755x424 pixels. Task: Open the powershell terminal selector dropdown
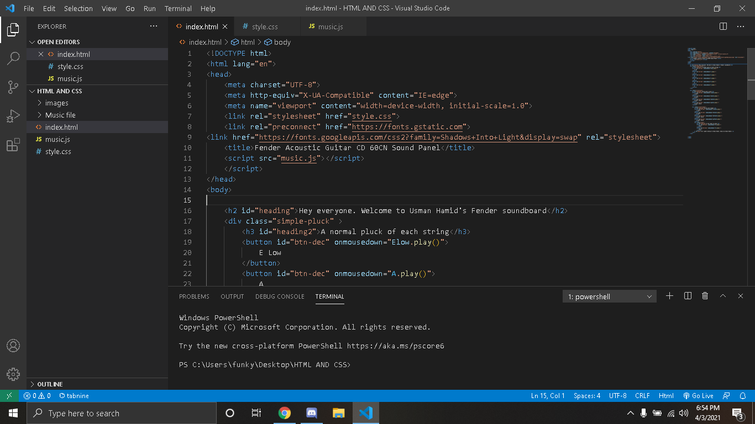click(610, 296)
